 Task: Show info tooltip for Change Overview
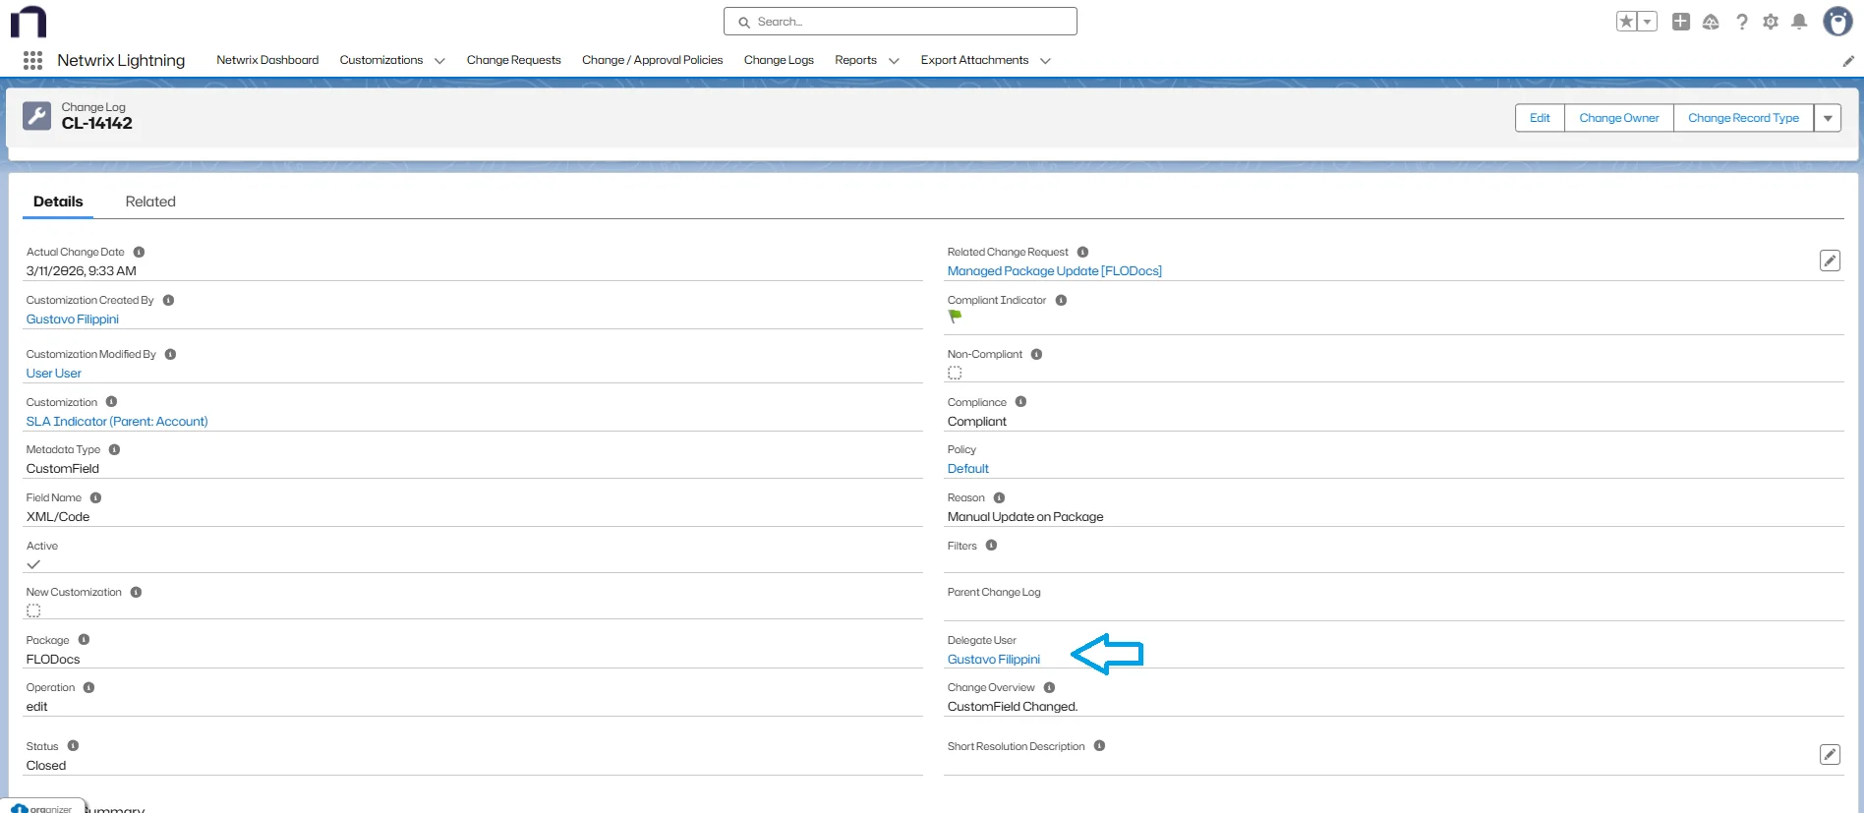point(1049,687)
